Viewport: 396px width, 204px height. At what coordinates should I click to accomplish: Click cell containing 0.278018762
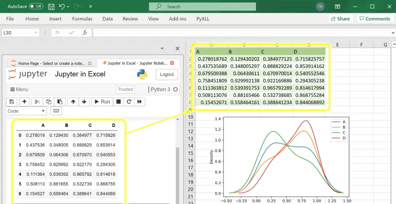tap(212, 59)
